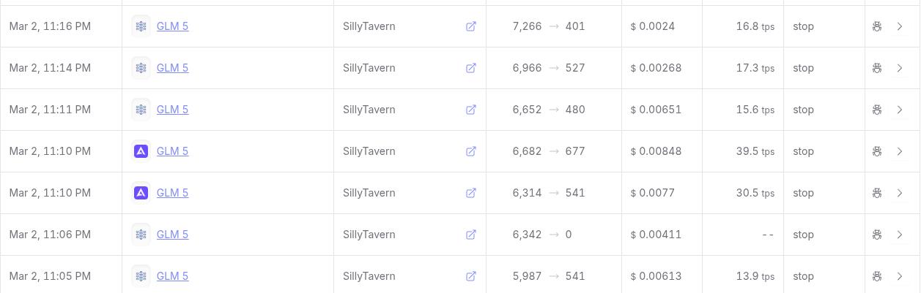The width and height of the screenshot is (921, 293).
Task: Click the bug icon in the 11:16 PM row
Action: pyautogui.click(x=877, y=26)
